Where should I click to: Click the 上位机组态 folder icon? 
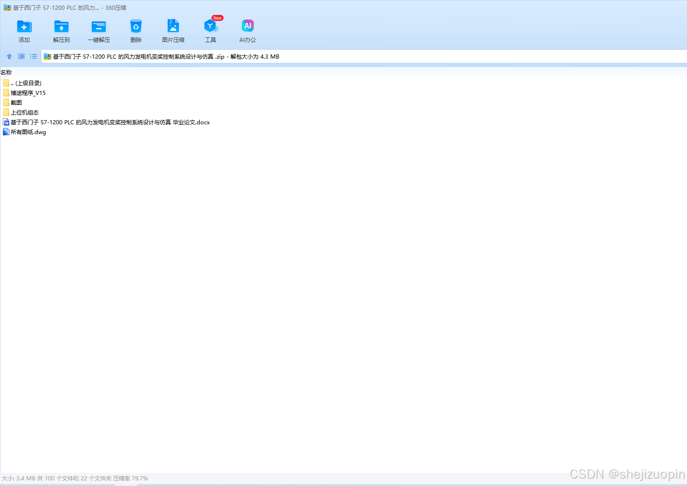(x=6, y=112)
